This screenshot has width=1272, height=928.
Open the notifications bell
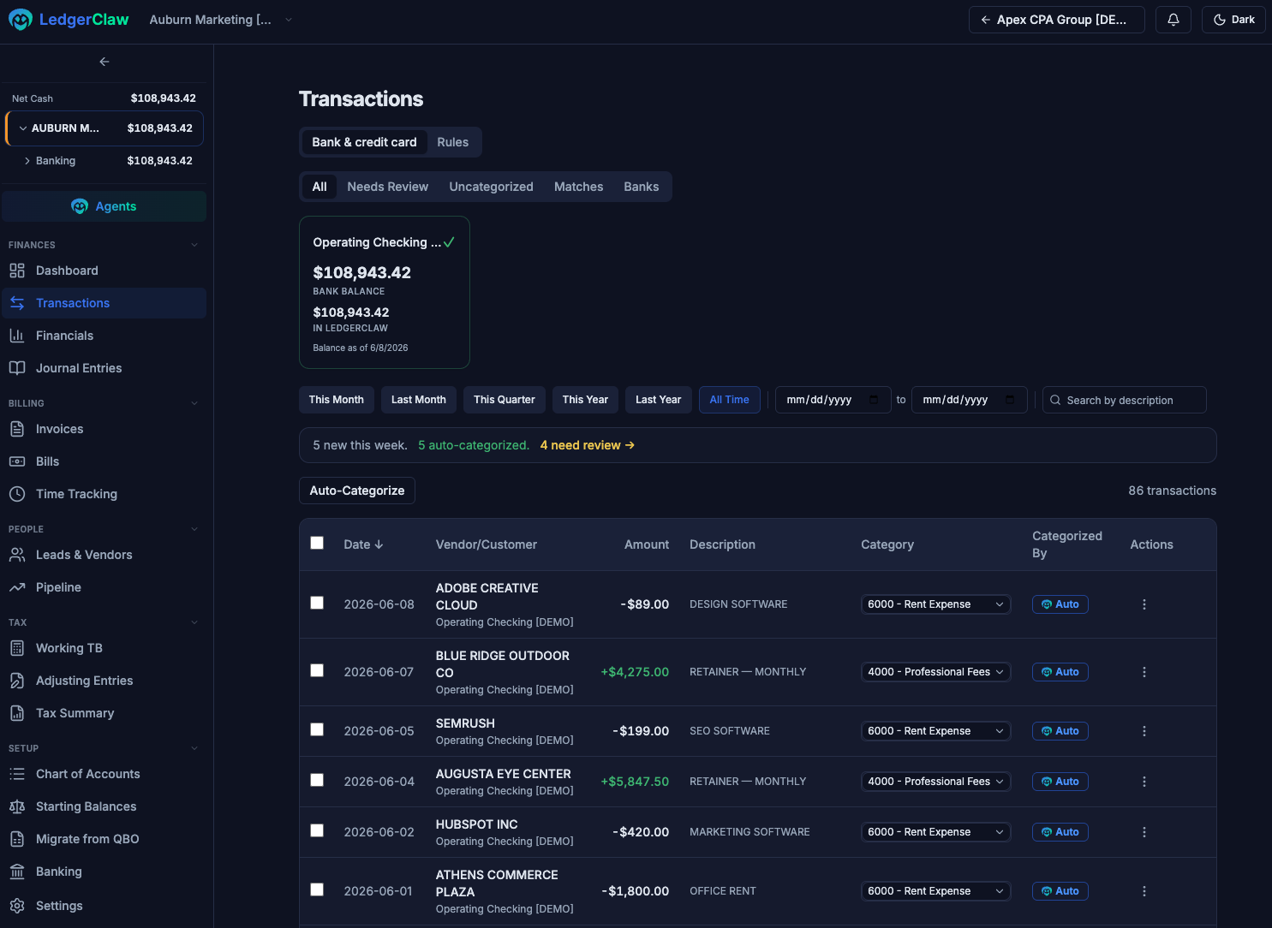(1173, 20)
